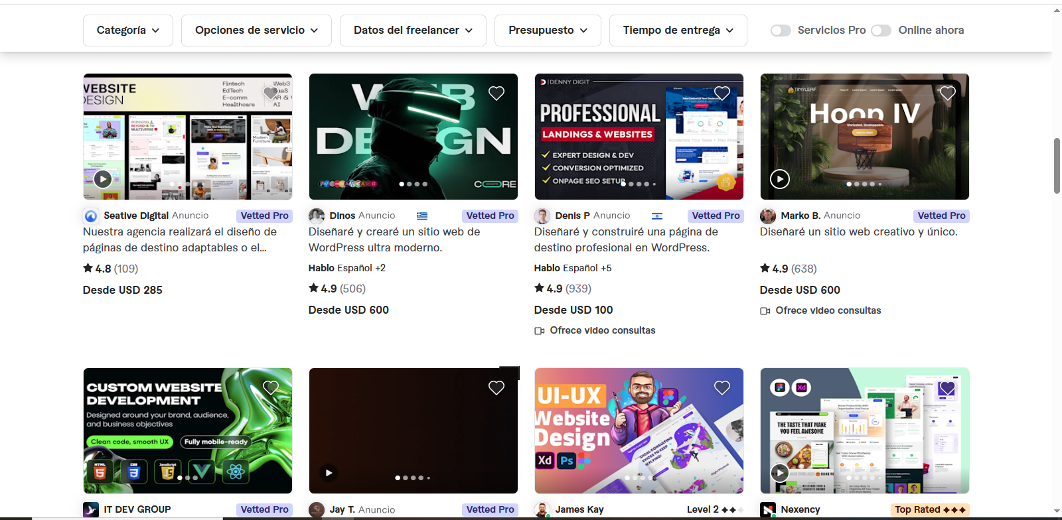The width and height of the screenshot is (1062, 520).
Task: Toggle the Servicios Pro switch
Action: [781, 31]
